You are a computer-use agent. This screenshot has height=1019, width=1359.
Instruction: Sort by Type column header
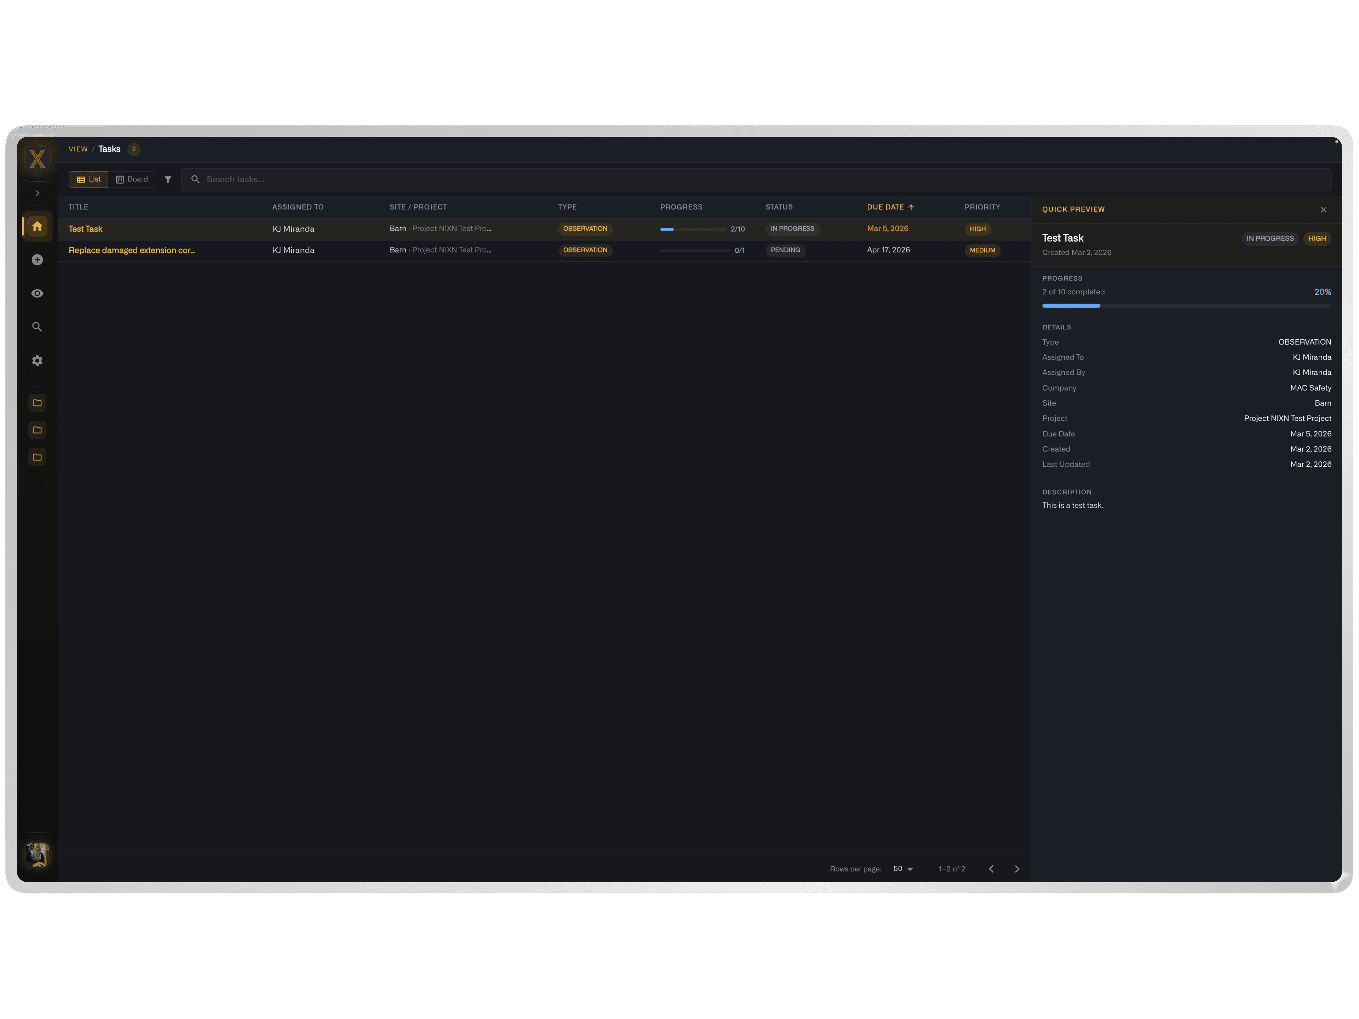(x=567, y=207)
